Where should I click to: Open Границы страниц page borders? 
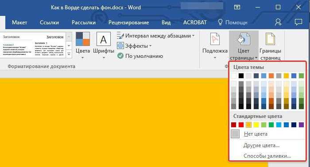tap(270, 46)
